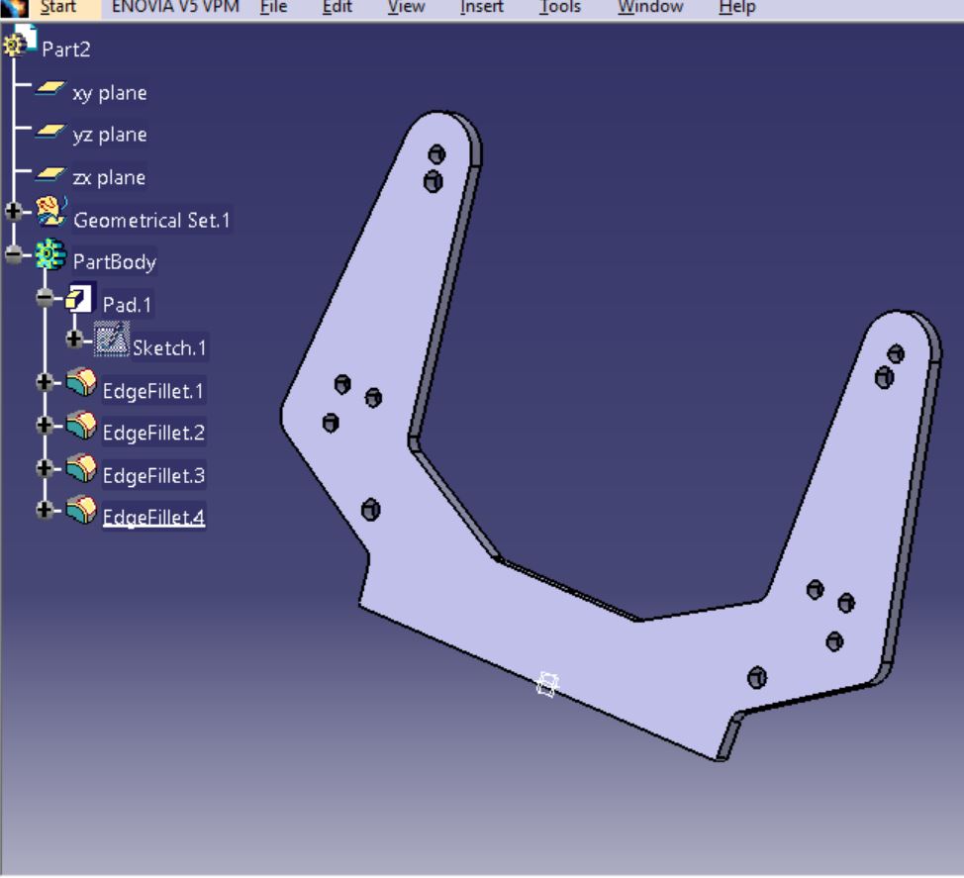The image size is (964, 878).
Task: Expand the EdgeFillet.3 node
Action: (45, 468)
